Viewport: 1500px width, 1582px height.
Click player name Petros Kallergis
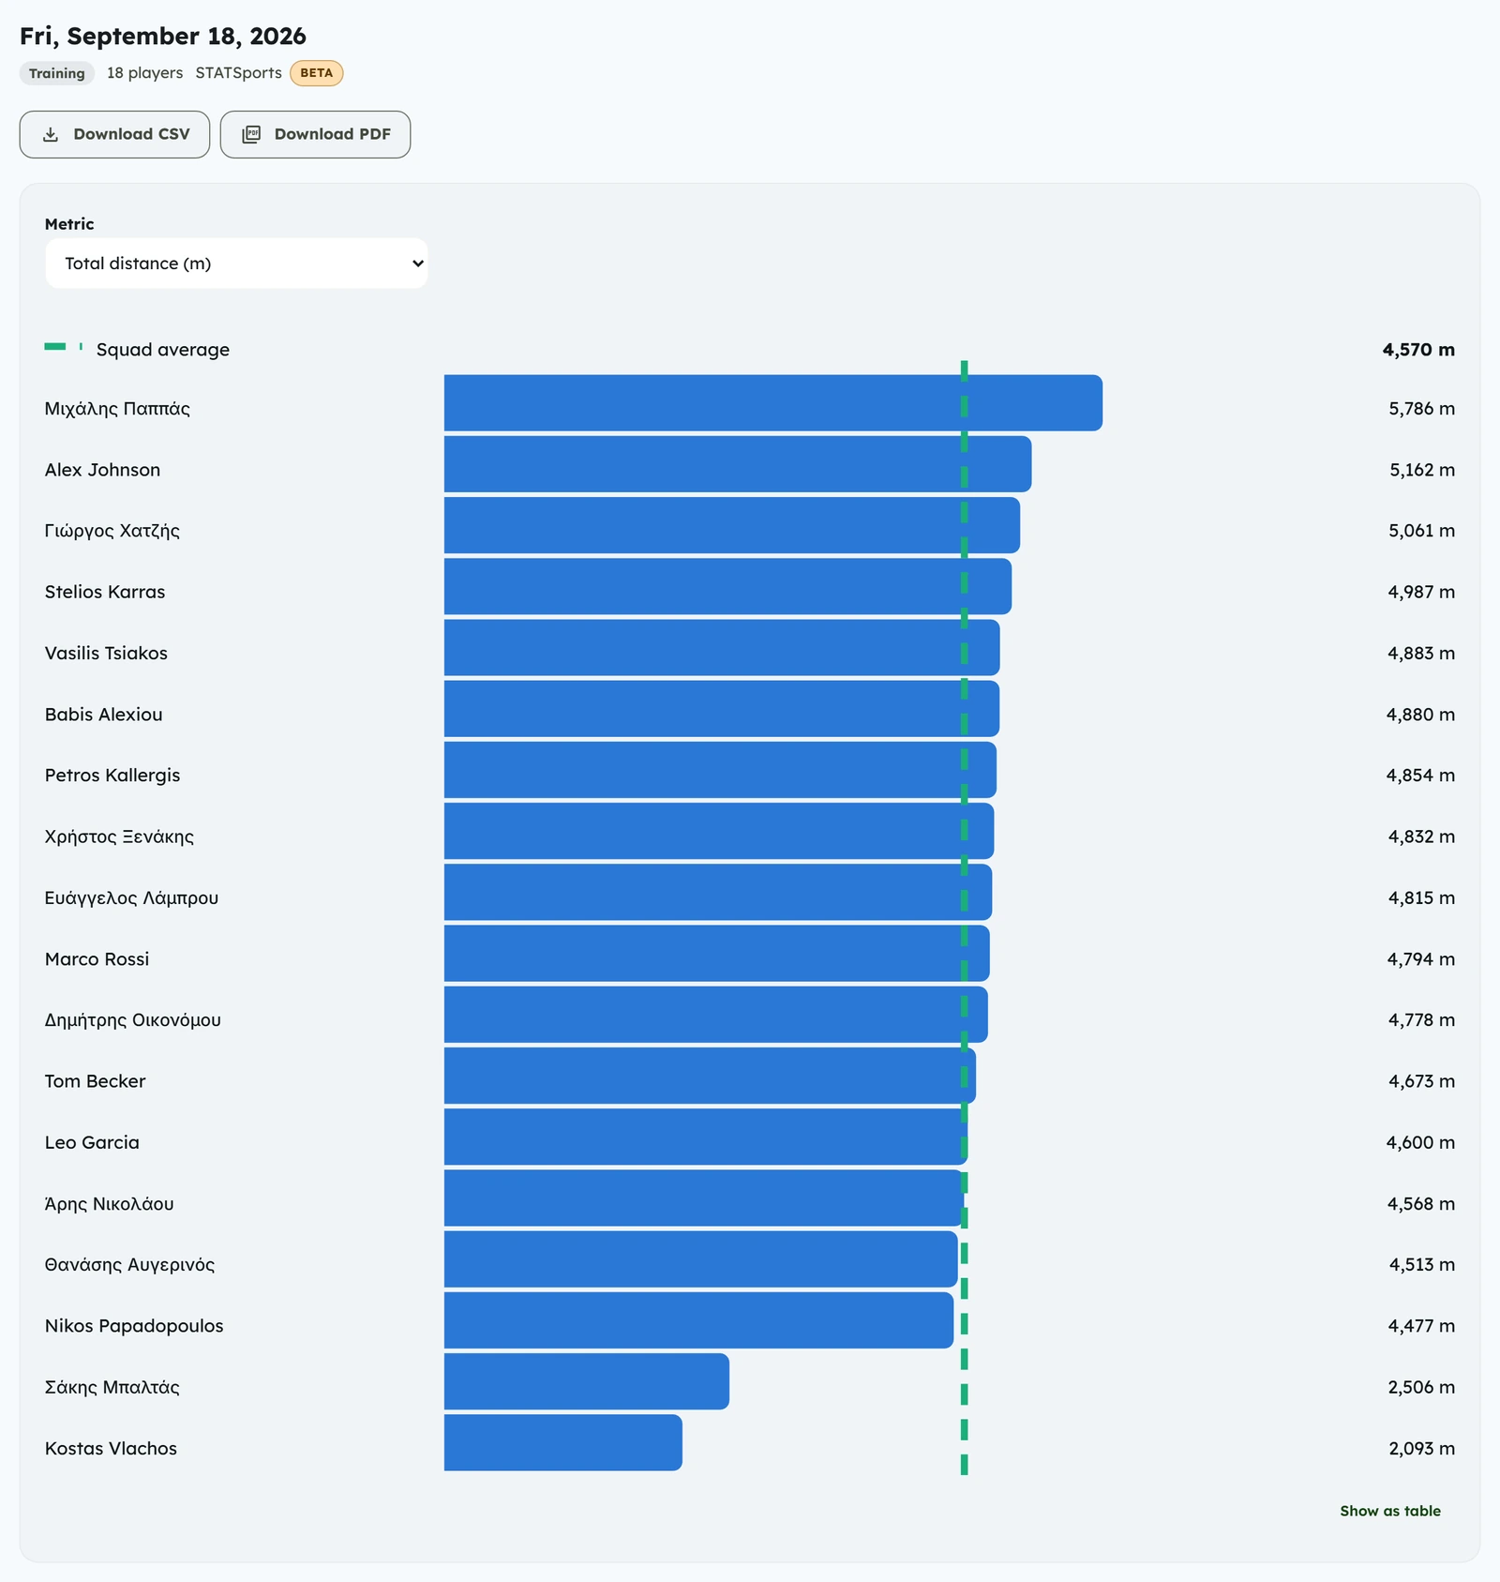pyautogui.click(x=112, y=776)
